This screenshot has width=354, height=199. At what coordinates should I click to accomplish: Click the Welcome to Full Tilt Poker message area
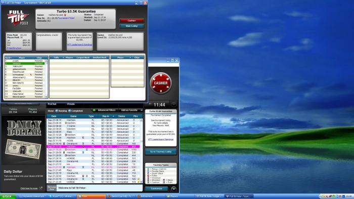pyautogui.click(x=99, y=188)
